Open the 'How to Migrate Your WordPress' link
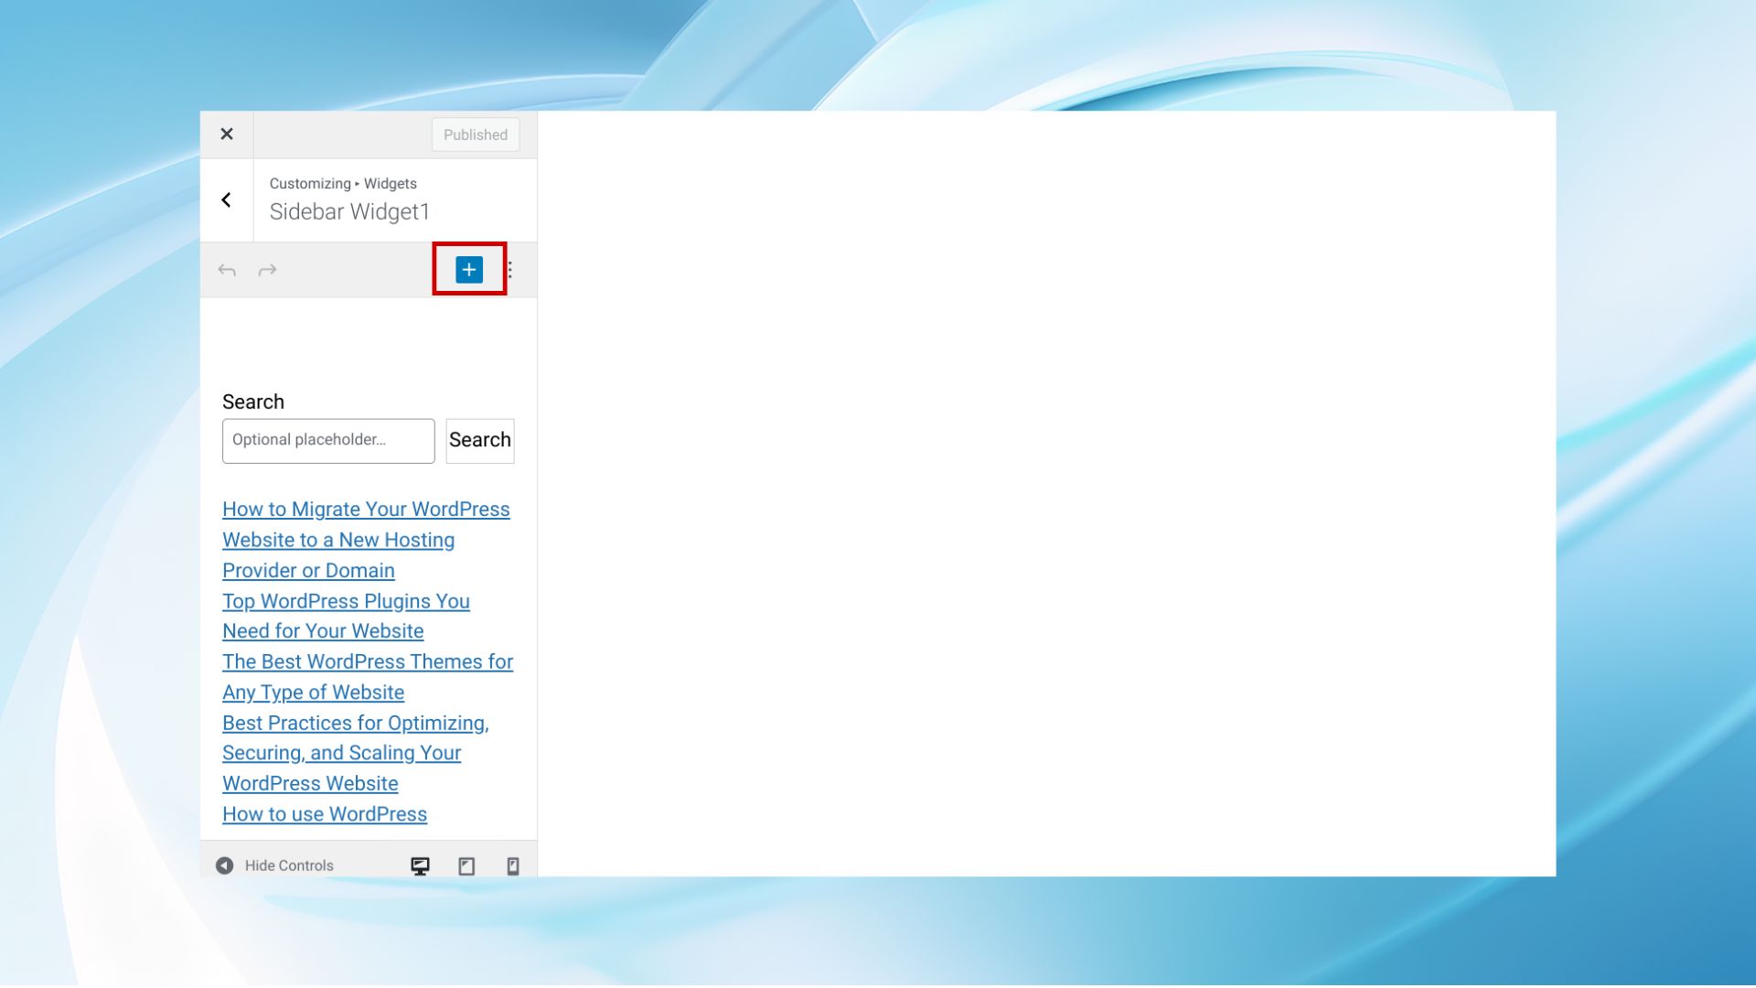 click(366, 510)
